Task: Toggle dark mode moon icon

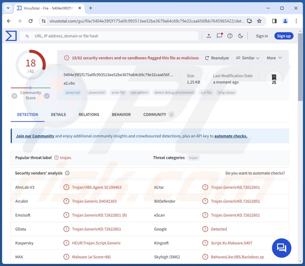Action: point(241,36)
